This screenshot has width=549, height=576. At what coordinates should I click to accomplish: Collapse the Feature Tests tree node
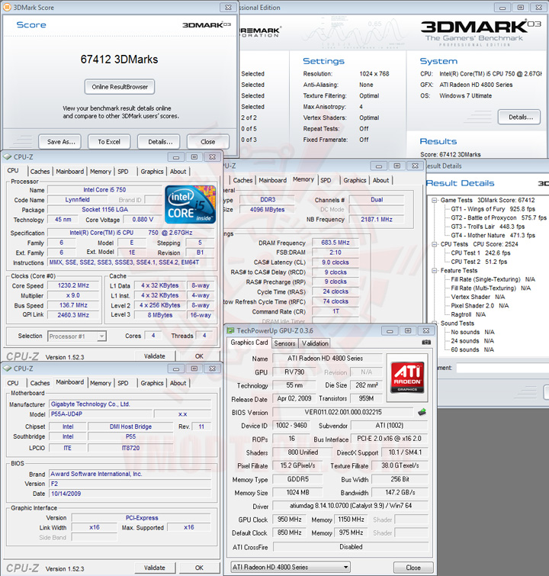[435, 271]
